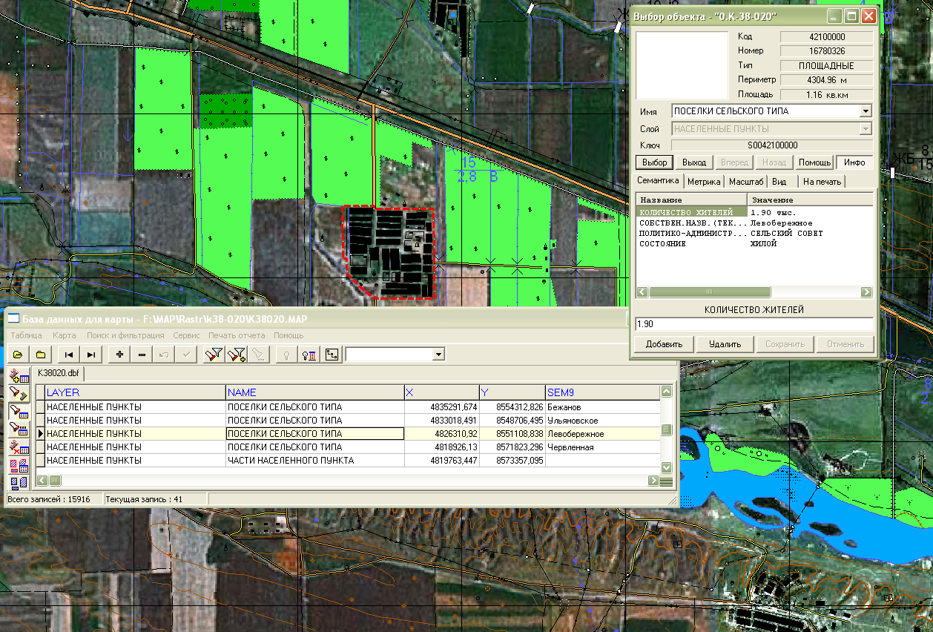This screenshot has width=933, height=632.
Task: Click the Ульяновское cell in the table
Action: pyautogui.click(x=602, y=421)
